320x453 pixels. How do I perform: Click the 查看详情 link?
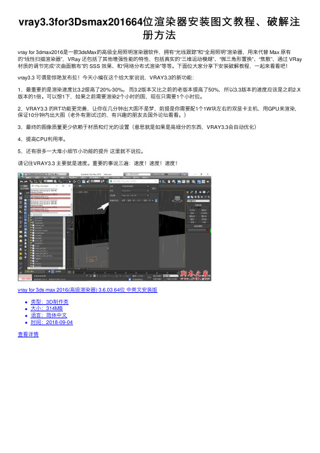point(28,334)
